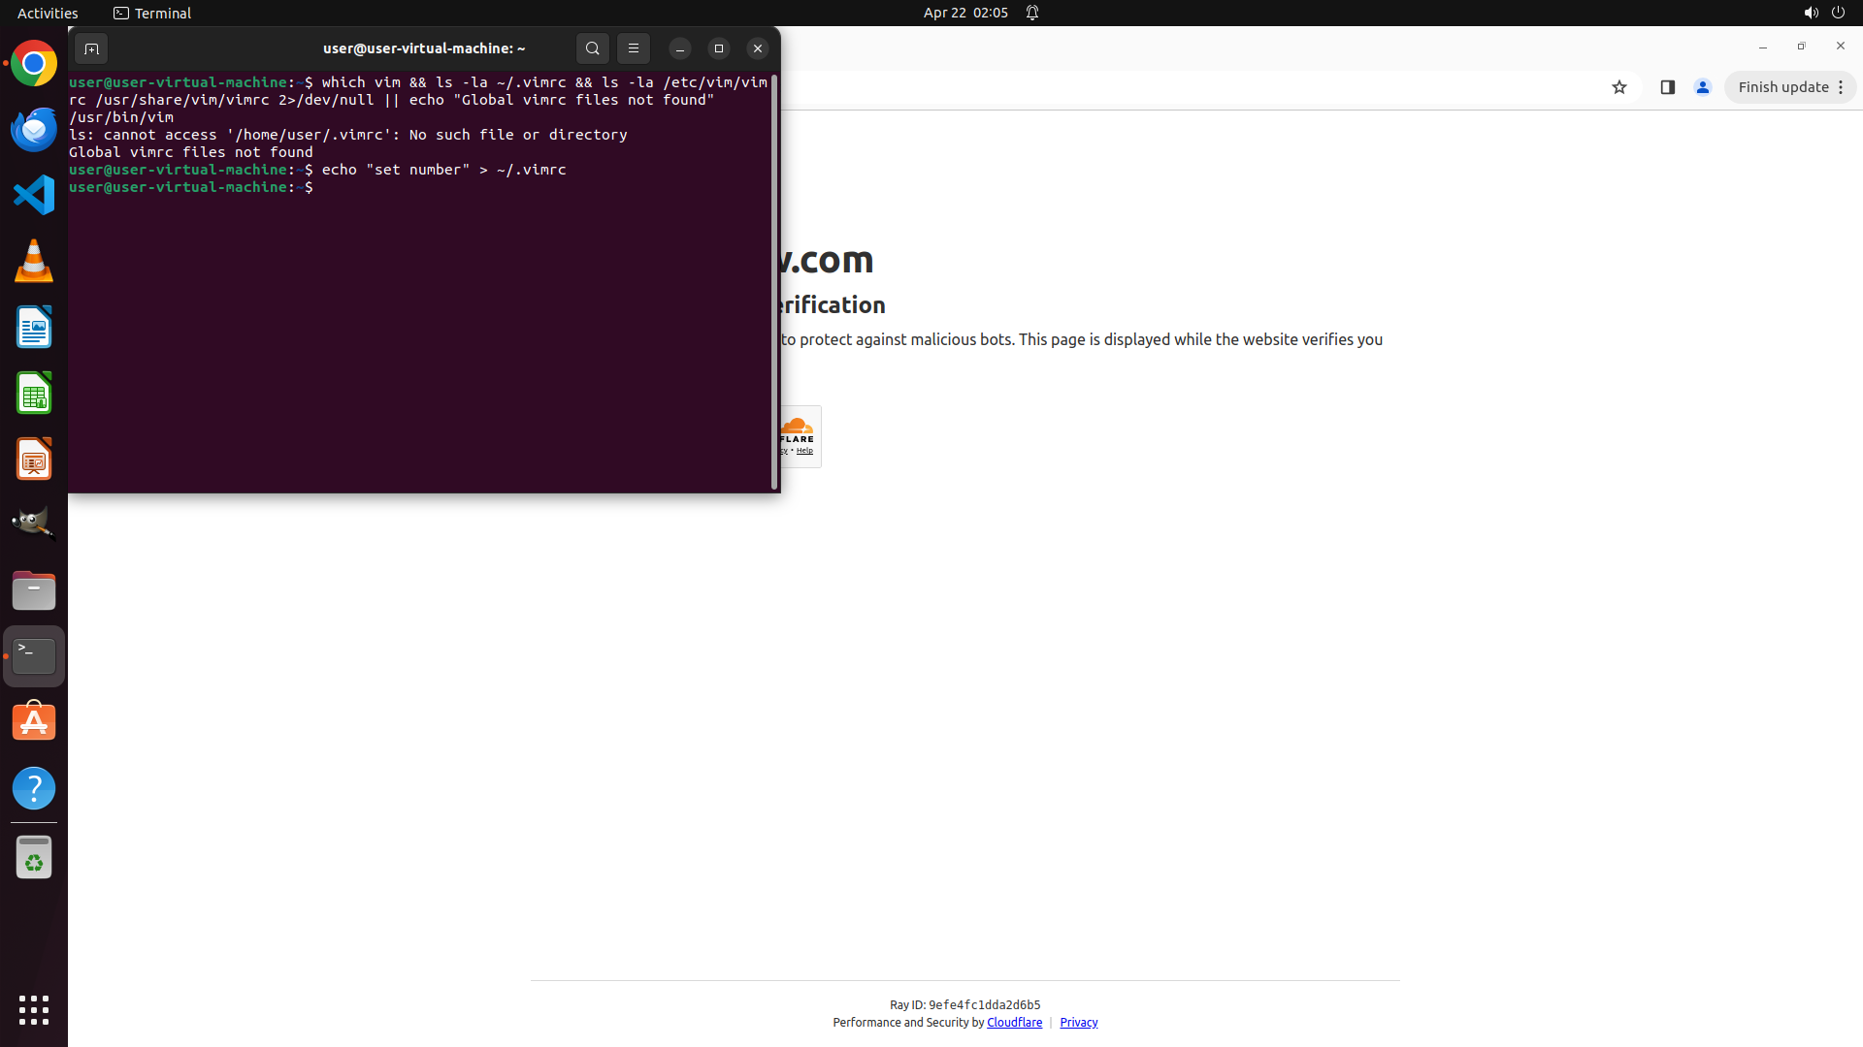
Task: Launch GIMP from the dock
Action: [x=34, y=523]
